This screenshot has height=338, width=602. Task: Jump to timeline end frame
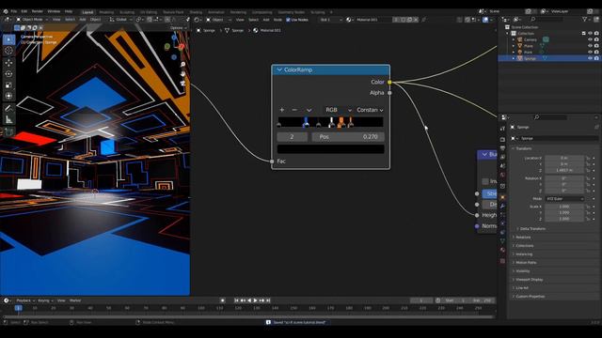(268, 300)
